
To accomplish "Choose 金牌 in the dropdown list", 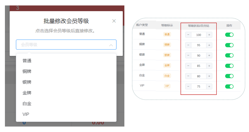I will 27,93.
